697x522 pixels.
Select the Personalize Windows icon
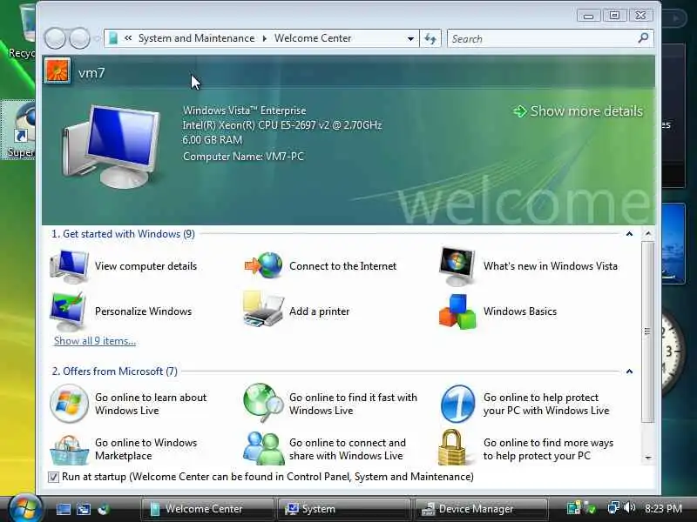coord(68,311)
